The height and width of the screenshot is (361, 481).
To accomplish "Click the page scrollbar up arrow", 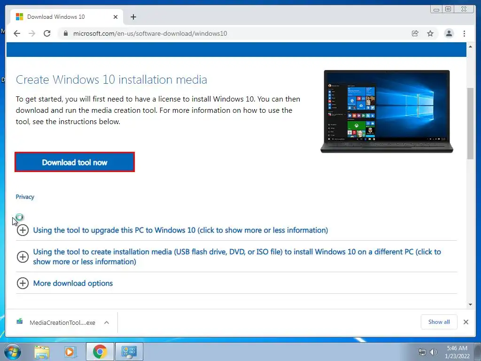I will (x=470, y=47).
